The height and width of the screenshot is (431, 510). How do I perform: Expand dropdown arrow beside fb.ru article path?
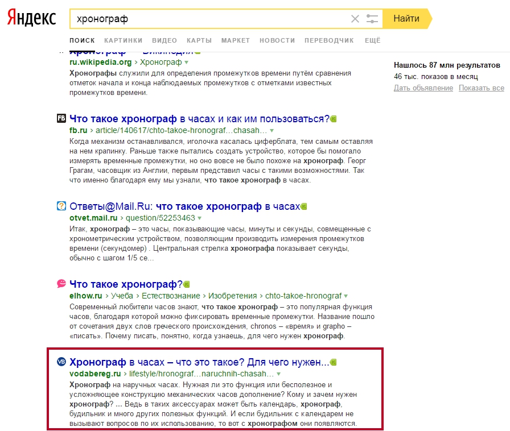pyautogui.click(x=272, y=131)
